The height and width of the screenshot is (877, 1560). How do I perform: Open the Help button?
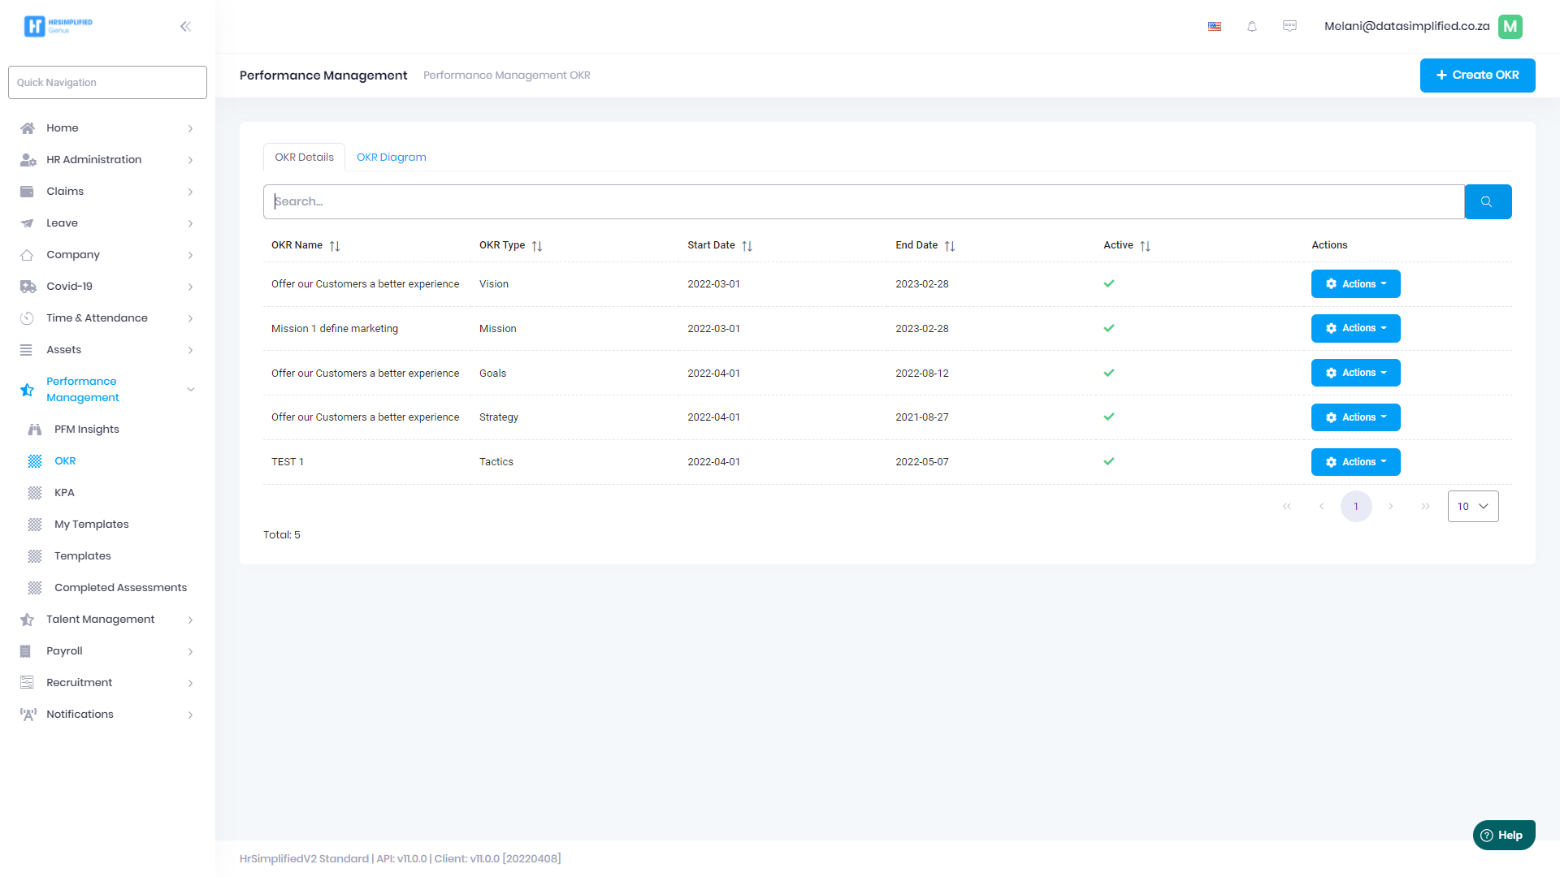pos(1503,835)
